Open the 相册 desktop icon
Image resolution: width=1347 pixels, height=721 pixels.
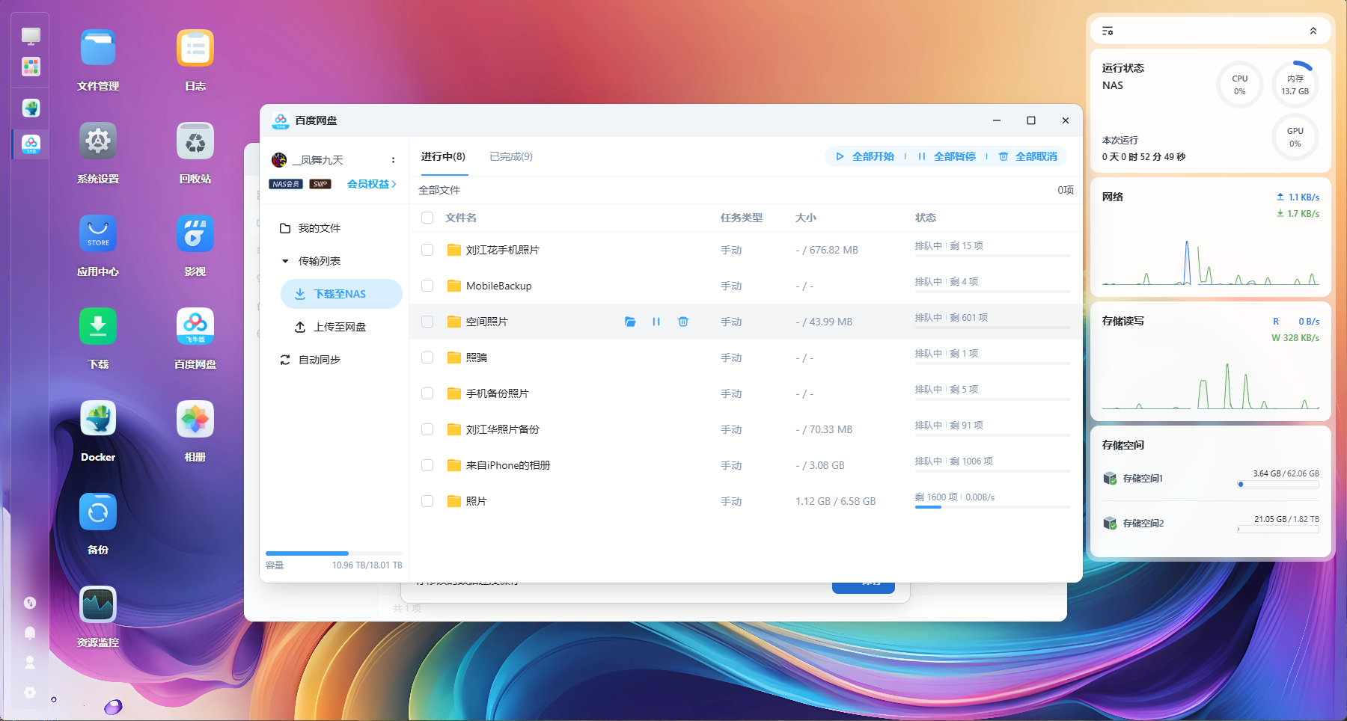[195, 419]
